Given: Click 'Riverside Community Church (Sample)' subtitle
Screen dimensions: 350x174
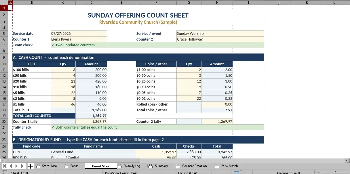Looking at the screenshot, I should point(138,22).
